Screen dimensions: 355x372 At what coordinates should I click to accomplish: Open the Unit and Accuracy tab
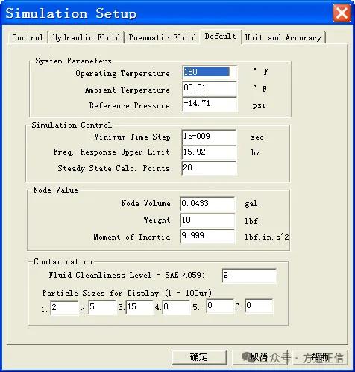click(x=283, y=37)
